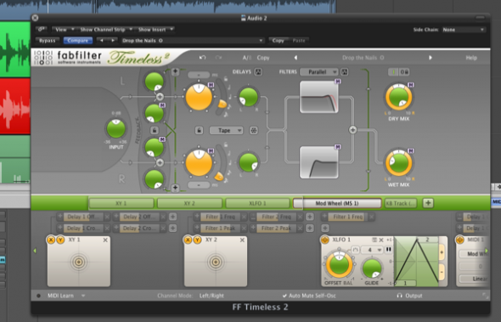The width and height of the screenshot is (501, 322).
Task: Open the Show Channel Strip dropdown
Action: [x=106, y=30]
